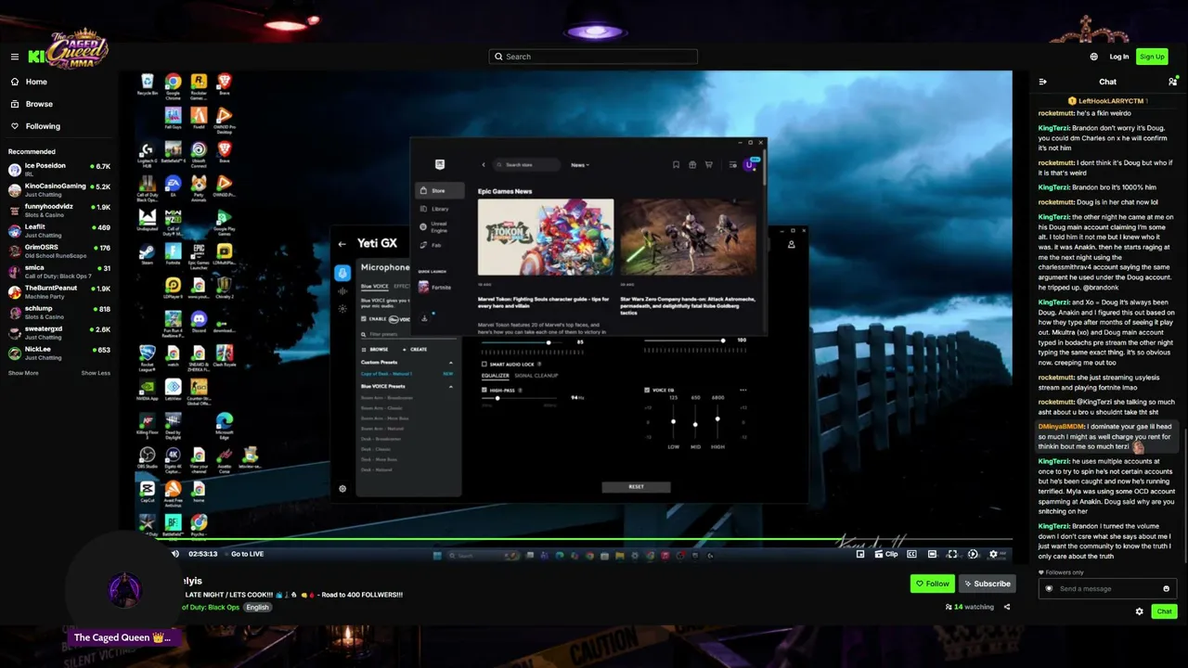Open the Voice EQ three-dot options menu
Viewport: 1188px width, 668px height.
tap(742, 390)
